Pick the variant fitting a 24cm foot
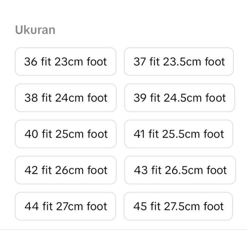This screenshot has height=247, width=247. click(x=66, y=98)
